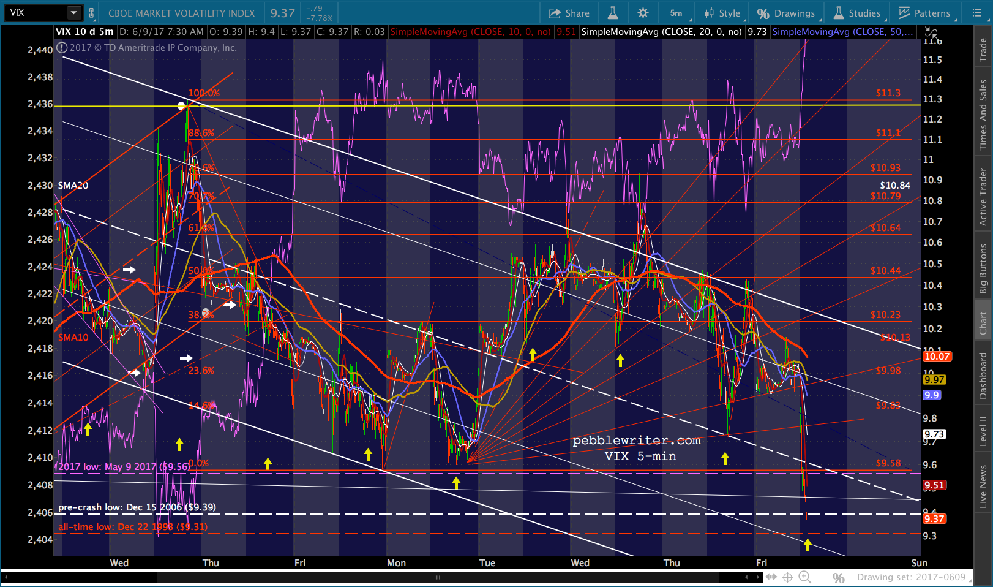Click the 9.9 blue price bubble
Viewport: 993px width, 587px height.
932,395
